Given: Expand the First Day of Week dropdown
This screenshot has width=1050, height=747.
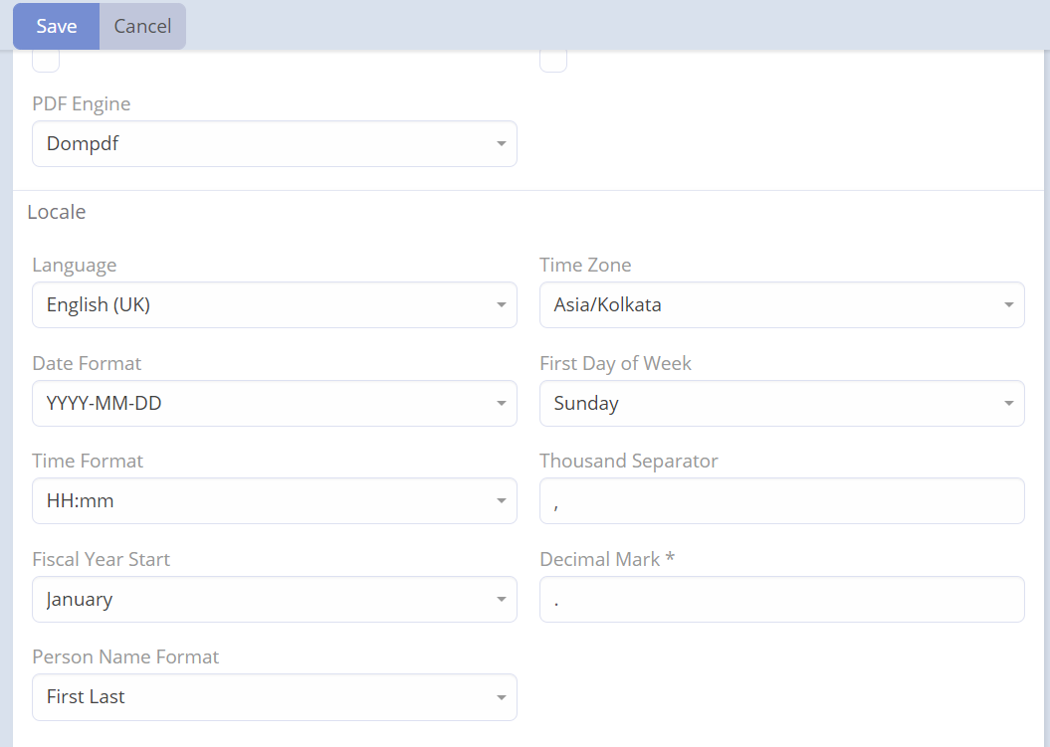Looking at the screenshot, I should [781, 404].
